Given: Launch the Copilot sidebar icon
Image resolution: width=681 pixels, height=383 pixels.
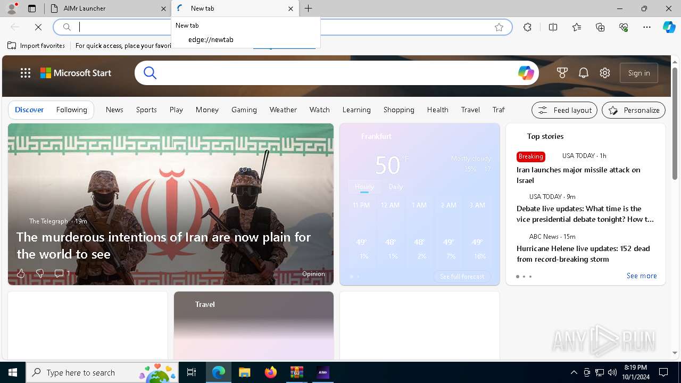Looking at the screenshot, I should [669, 27].
